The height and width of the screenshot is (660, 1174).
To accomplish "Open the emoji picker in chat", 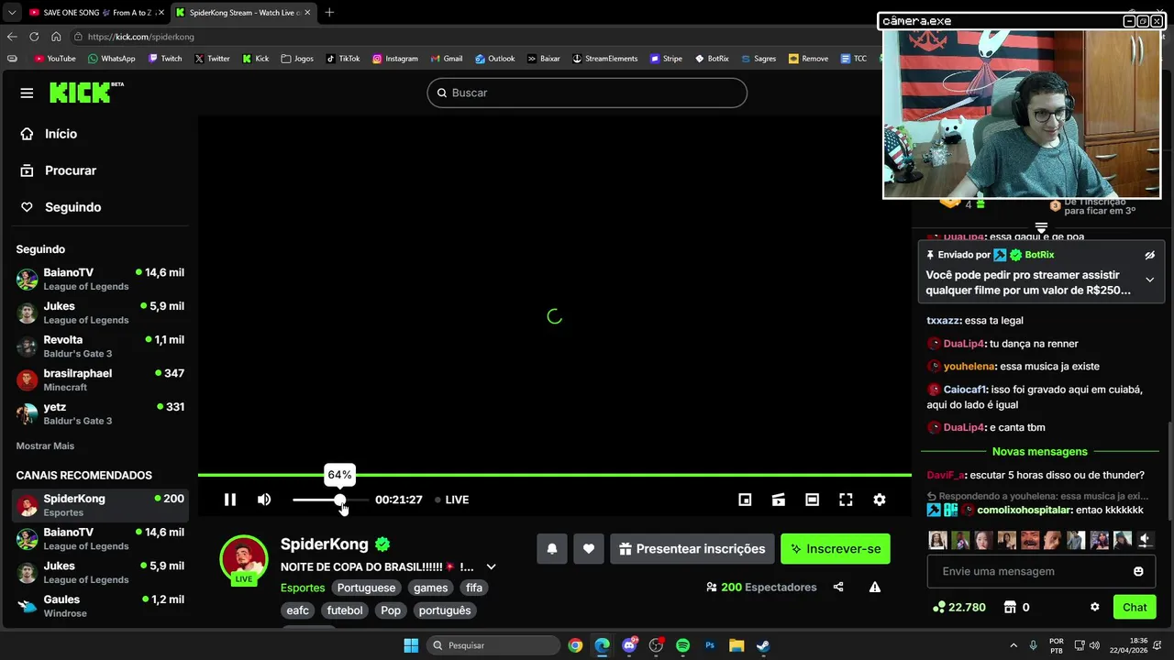I will (1138, 571).
